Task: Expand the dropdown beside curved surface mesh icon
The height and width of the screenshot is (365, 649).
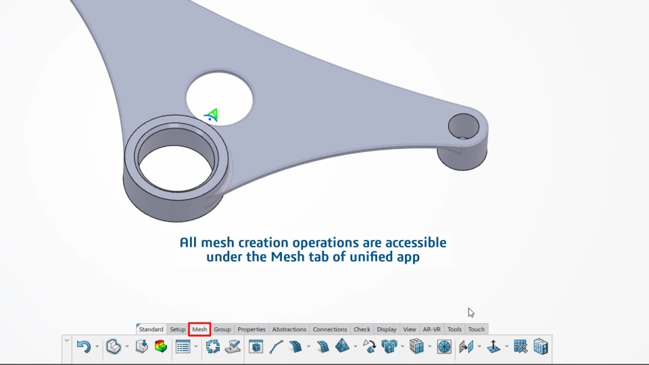Action: [308, 346]
